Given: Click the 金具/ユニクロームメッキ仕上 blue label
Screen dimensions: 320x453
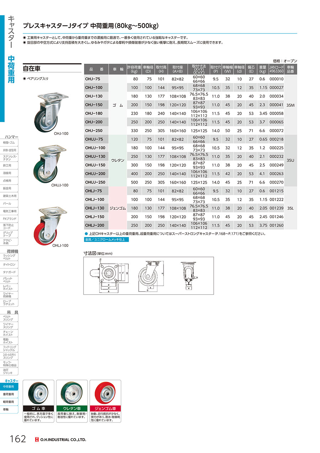Looking at the screenshot, I should [104, 240].
